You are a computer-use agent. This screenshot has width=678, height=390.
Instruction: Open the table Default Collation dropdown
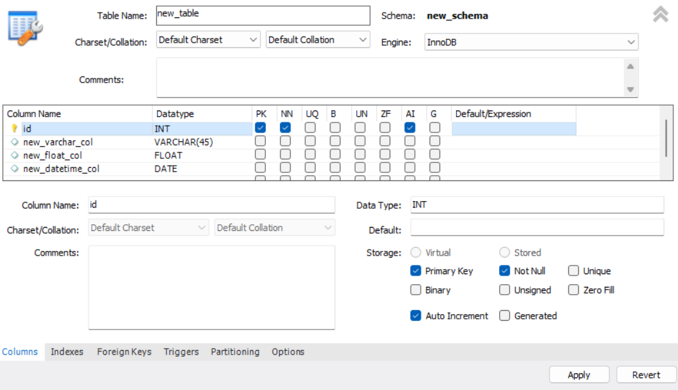pos(318,40)
